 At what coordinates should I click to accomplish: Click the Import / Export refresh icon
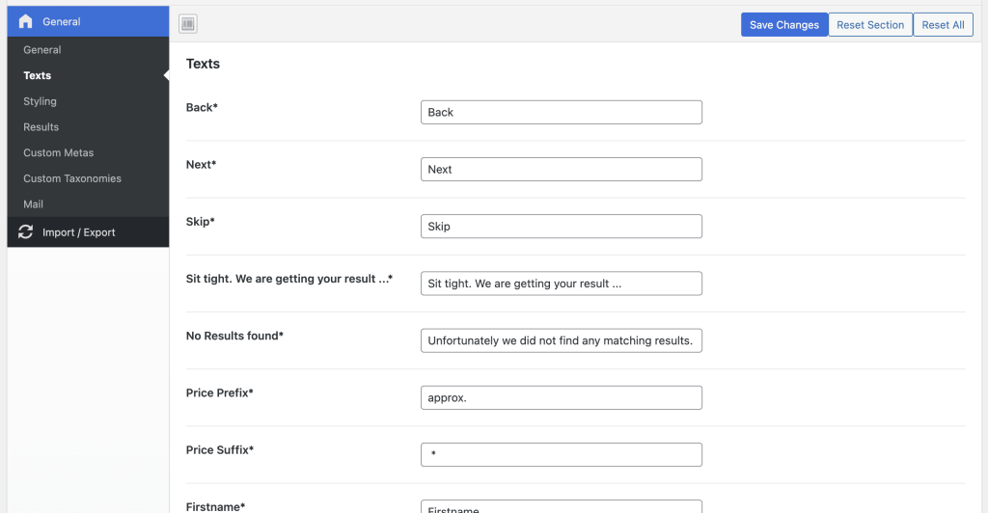(x=26, y=232)
